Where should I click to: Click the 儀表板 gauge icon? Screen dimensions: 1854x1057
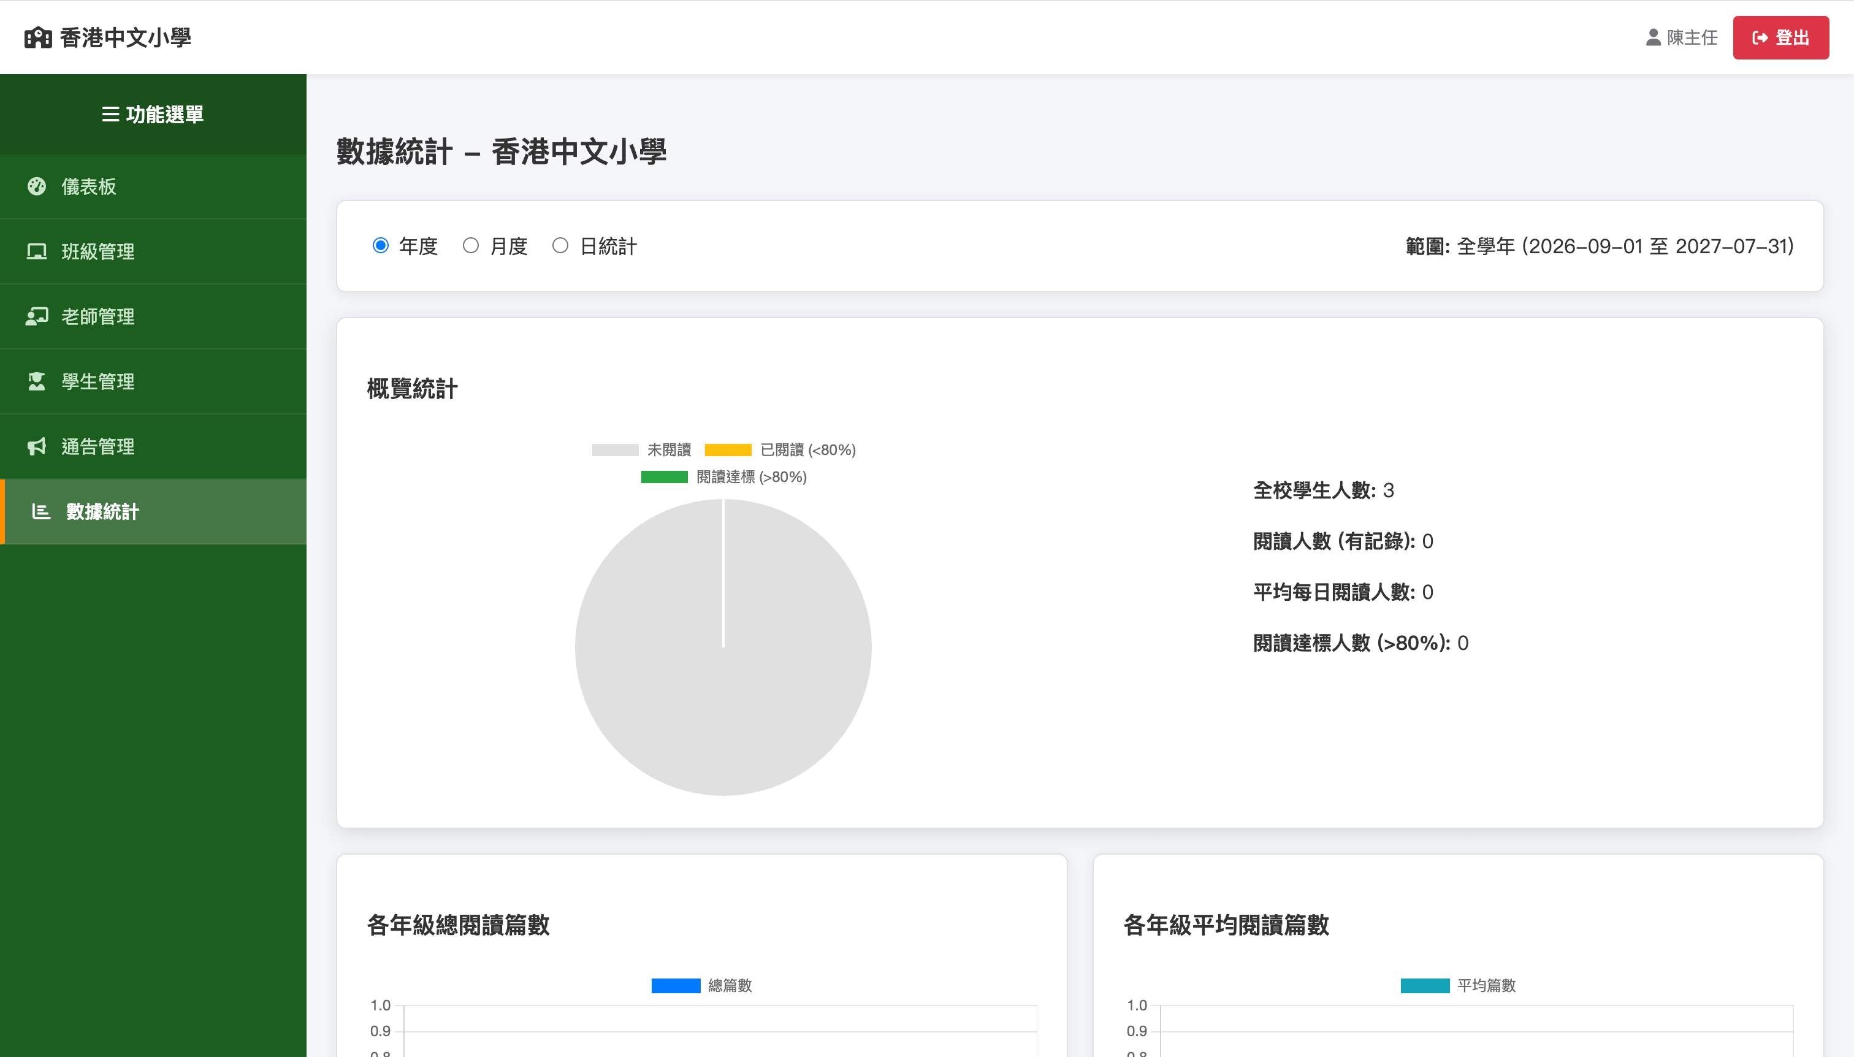pos(36,186)
